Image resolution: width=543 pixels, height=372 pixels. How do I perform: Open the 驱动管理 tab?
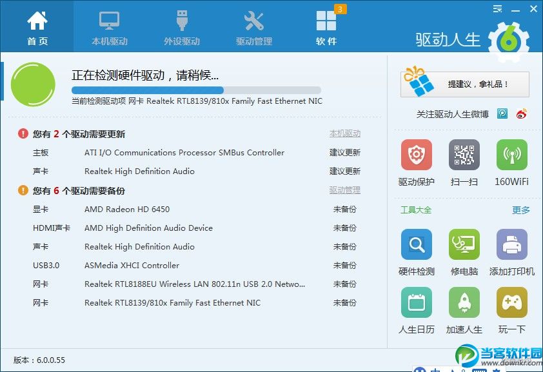(x=254, y=26)
